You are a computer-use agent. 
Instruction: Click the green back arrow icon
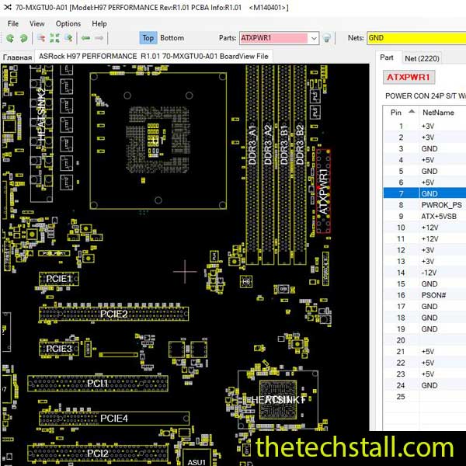tap(84, 38)
